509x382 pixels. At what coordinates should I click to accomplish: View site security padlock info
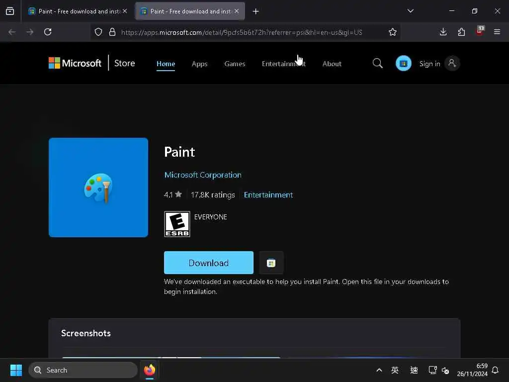(x=112, y=32)
